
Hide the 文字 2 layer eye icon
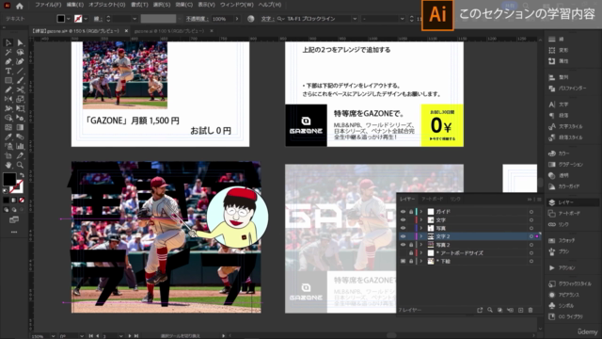click(x=403, y=236)
